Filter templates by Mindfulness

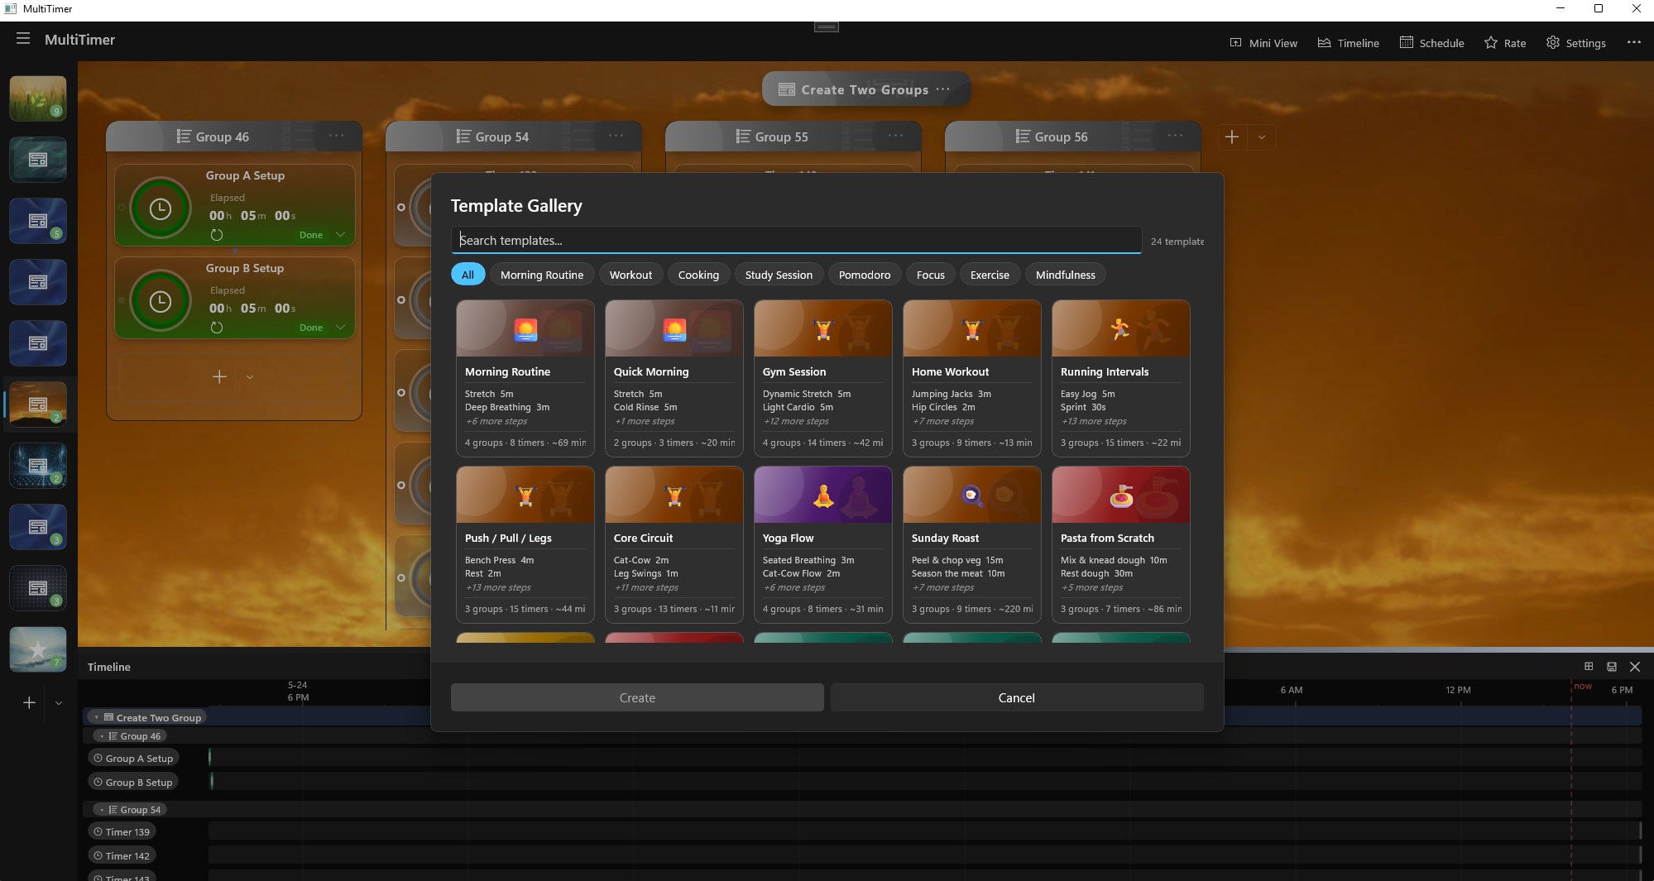(x=1065, y=275)
